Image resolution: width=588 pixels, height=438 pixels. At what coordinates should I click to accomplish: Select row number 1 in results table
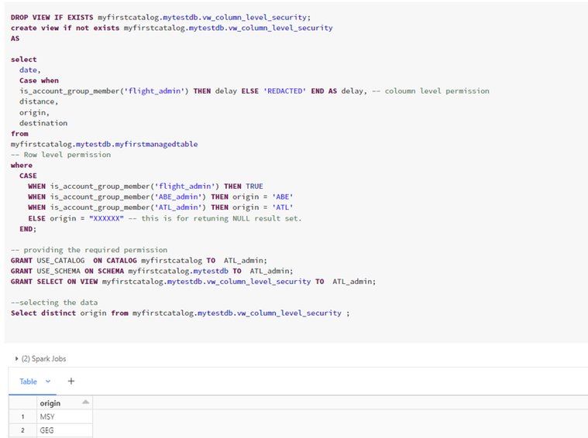pyautogui.click(x=22, y=416)
